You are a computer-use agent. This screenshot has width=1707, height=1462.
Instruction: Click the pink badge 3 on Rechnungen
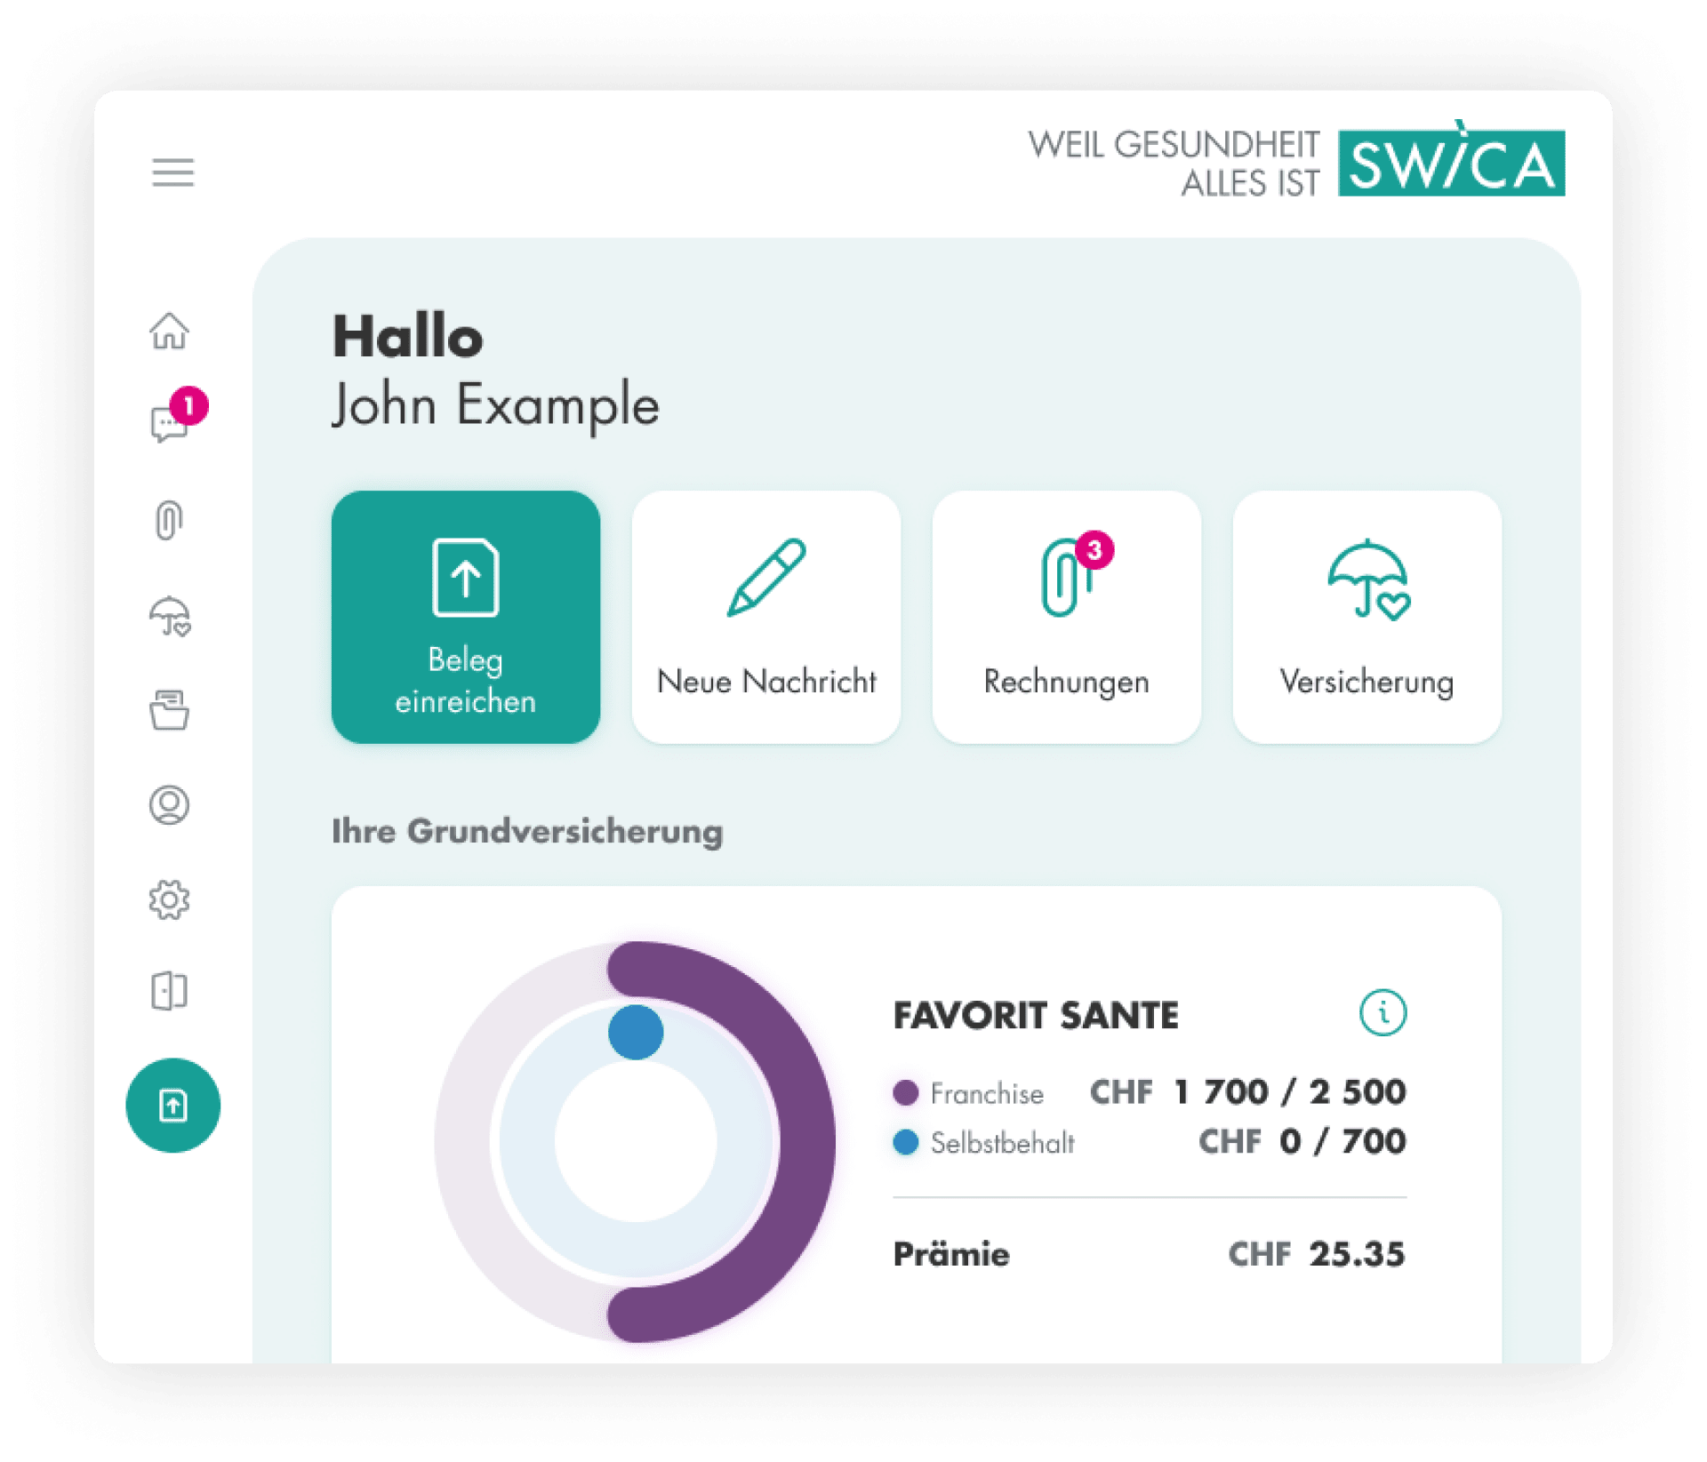pos(1094,550)
